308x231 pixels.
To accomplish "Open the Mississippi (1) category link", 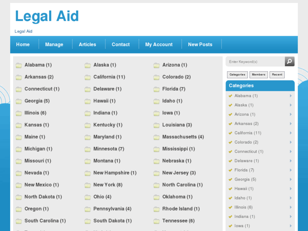I will click(178, 149).
